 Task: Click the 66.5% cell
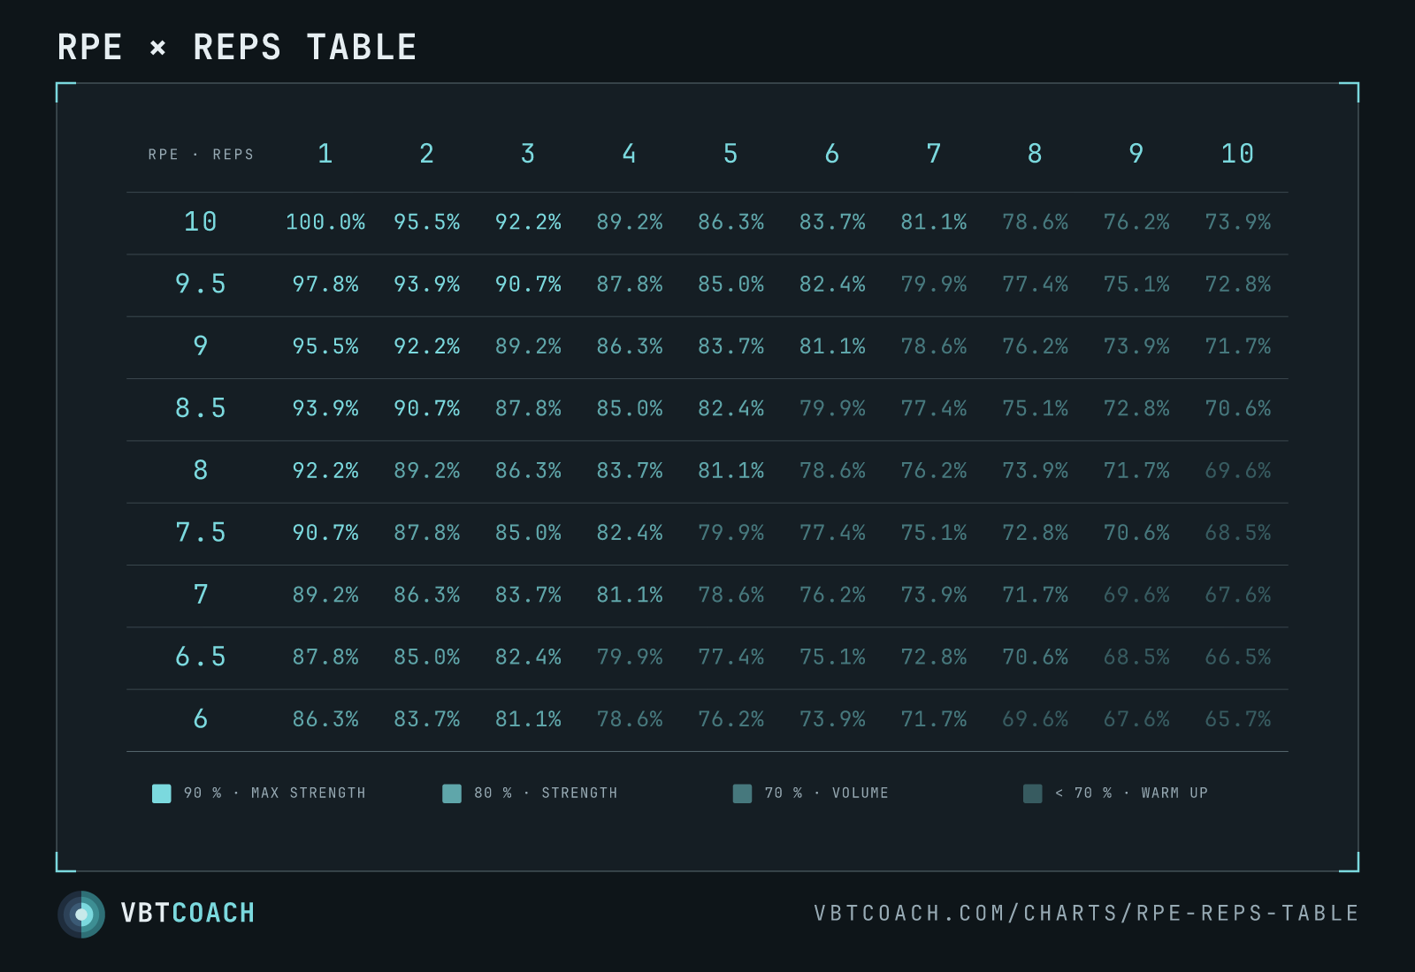click(x=1238, y=657)
